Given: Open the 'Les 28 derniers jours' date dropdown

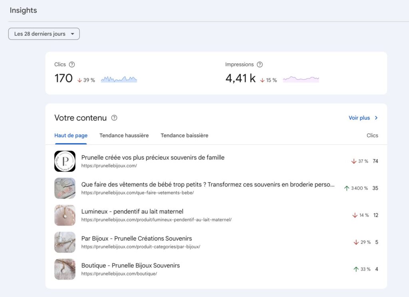Looking at the screenshot, I should tap(44, 34).
